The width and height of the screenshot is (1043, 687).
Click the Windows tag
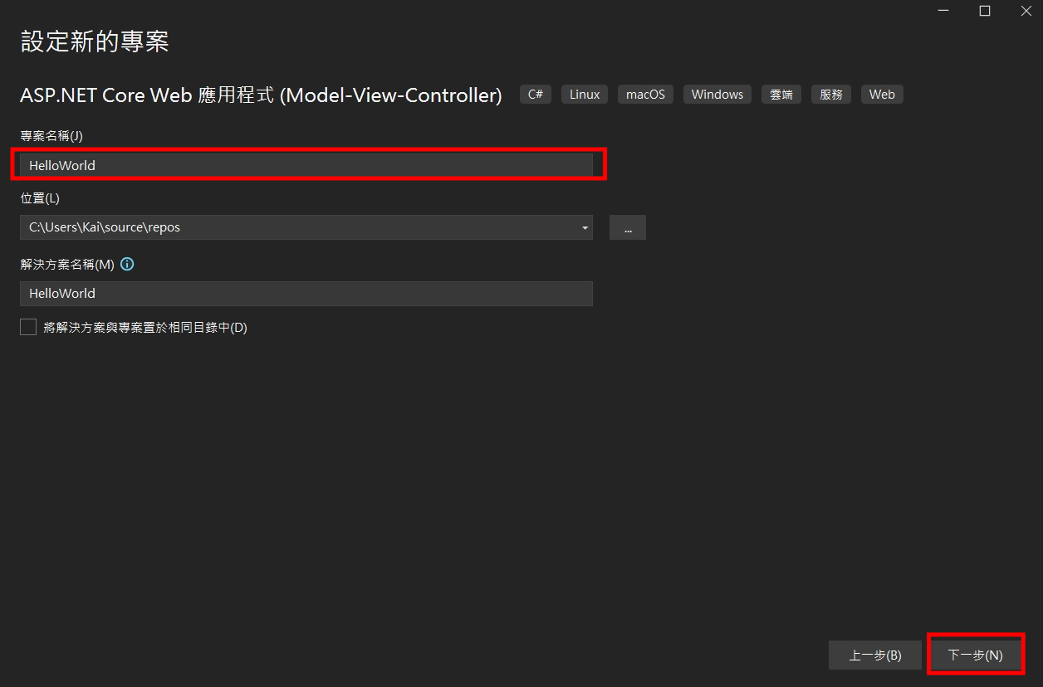click(717, 95)
